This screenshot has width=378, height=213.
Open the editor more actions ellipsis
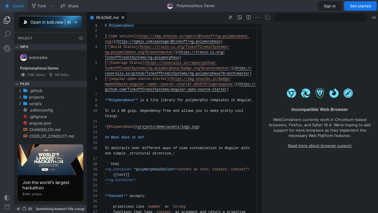point(257,17)
